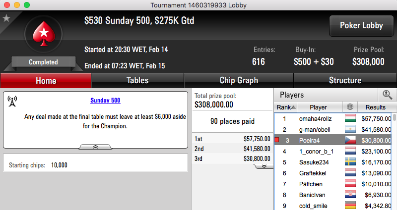Click the PokerStars spade logo
Viewport: 397px width, 210px height.
tap(44, 34)
